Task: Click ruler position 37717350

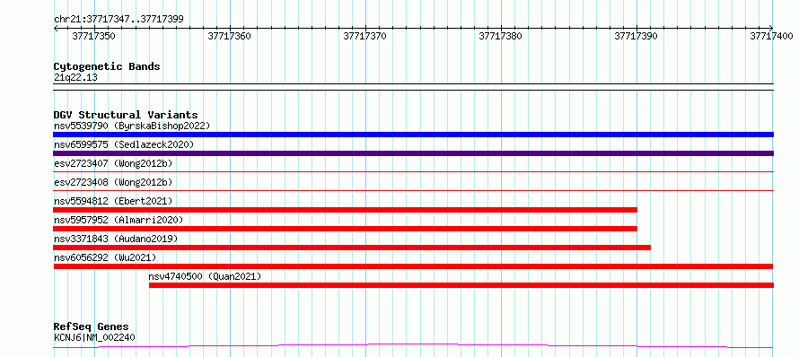Action: click(93, 36)
